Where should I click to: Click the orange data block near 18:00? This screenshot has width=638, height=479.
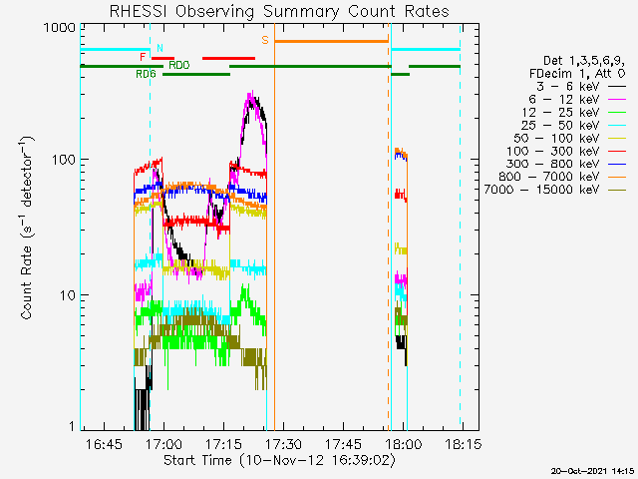[x=401, y=153]
